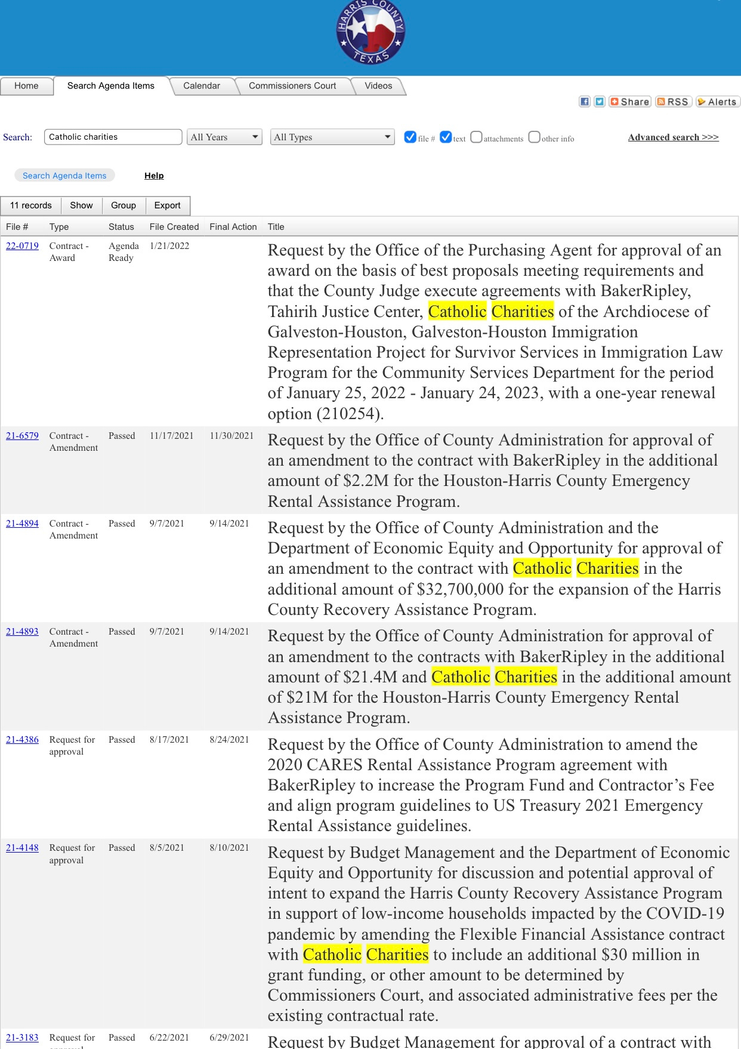This screenshot has width=741, height=1049.
Task: Toggle the file # checkbox
Action: click(410, 137)
